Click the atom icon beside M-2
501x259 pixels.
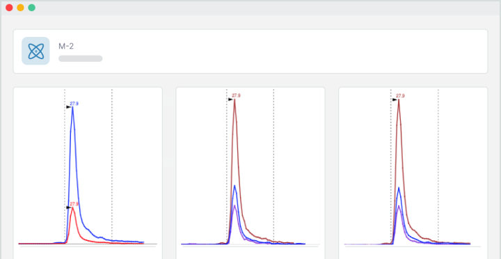pyautogui.click(x=35, y=51)
